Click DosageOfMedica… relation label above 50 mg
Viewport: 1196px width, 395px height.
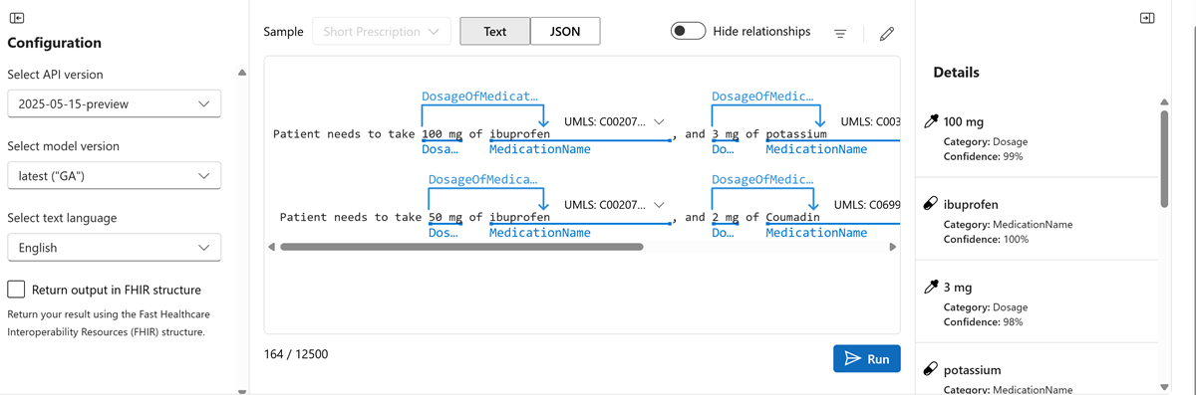click(x=481, y=180)
